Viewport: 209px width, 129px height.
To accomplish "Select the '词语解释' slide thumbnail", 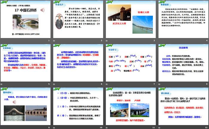I will [183, 62].
